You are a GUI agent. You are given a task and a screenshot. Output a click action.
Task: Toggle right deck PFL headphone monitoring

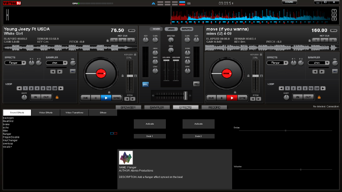pos(196,84)
